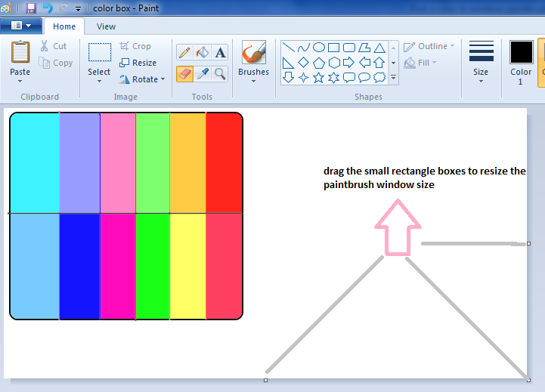Select the Fill with color bucket tool
Screen dimensions: 545x392
[203, 53]
